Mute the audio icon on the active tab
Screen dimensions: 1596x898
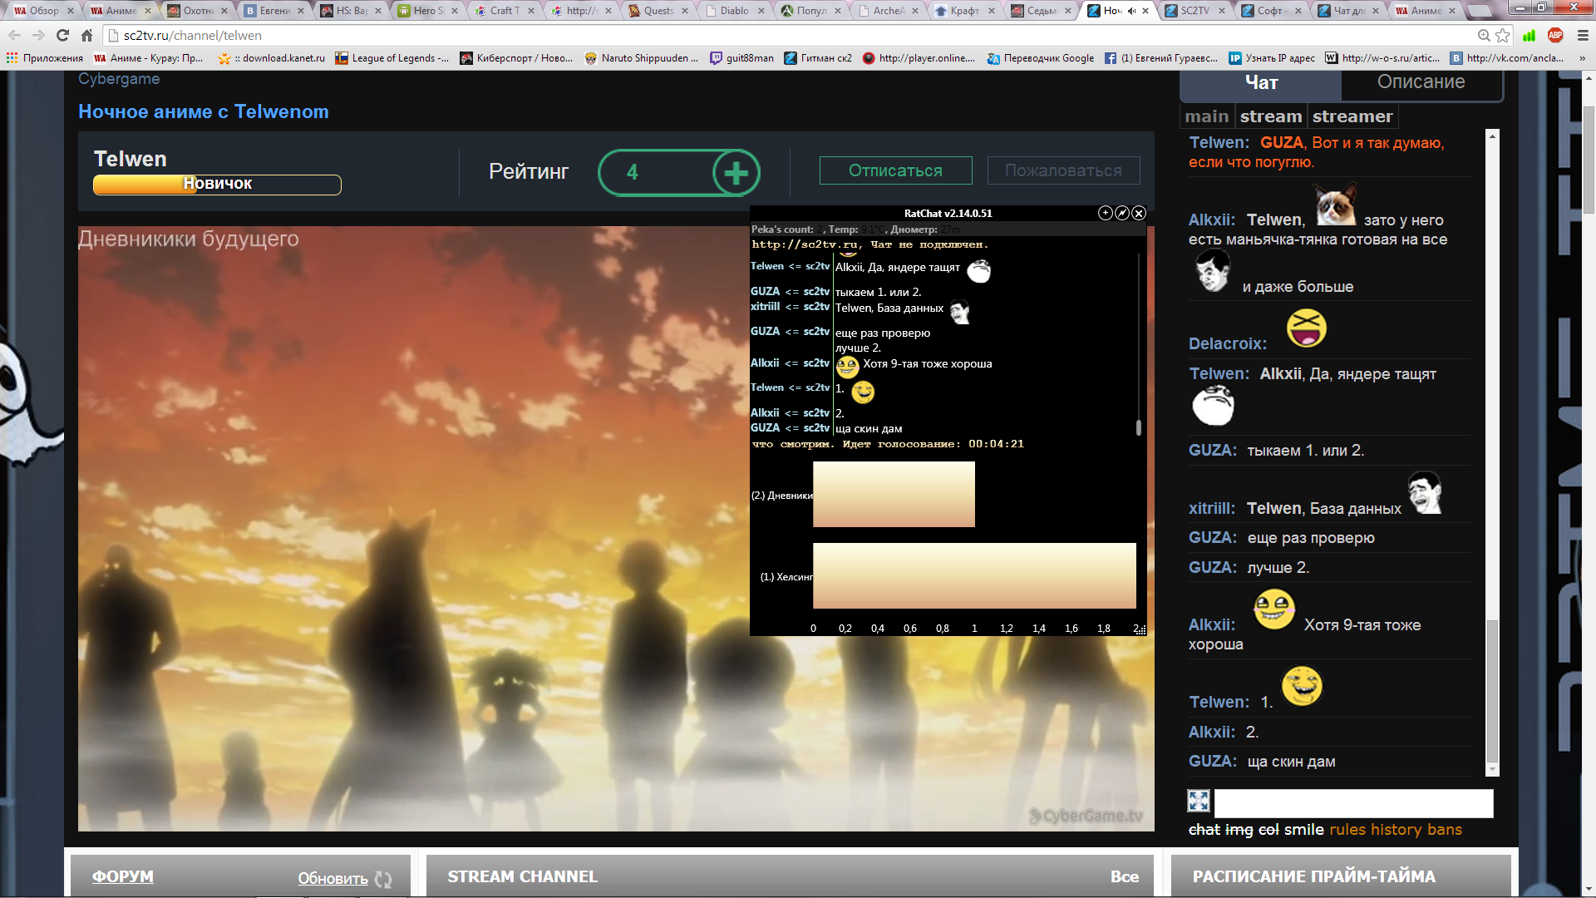tap(1131, 11)
